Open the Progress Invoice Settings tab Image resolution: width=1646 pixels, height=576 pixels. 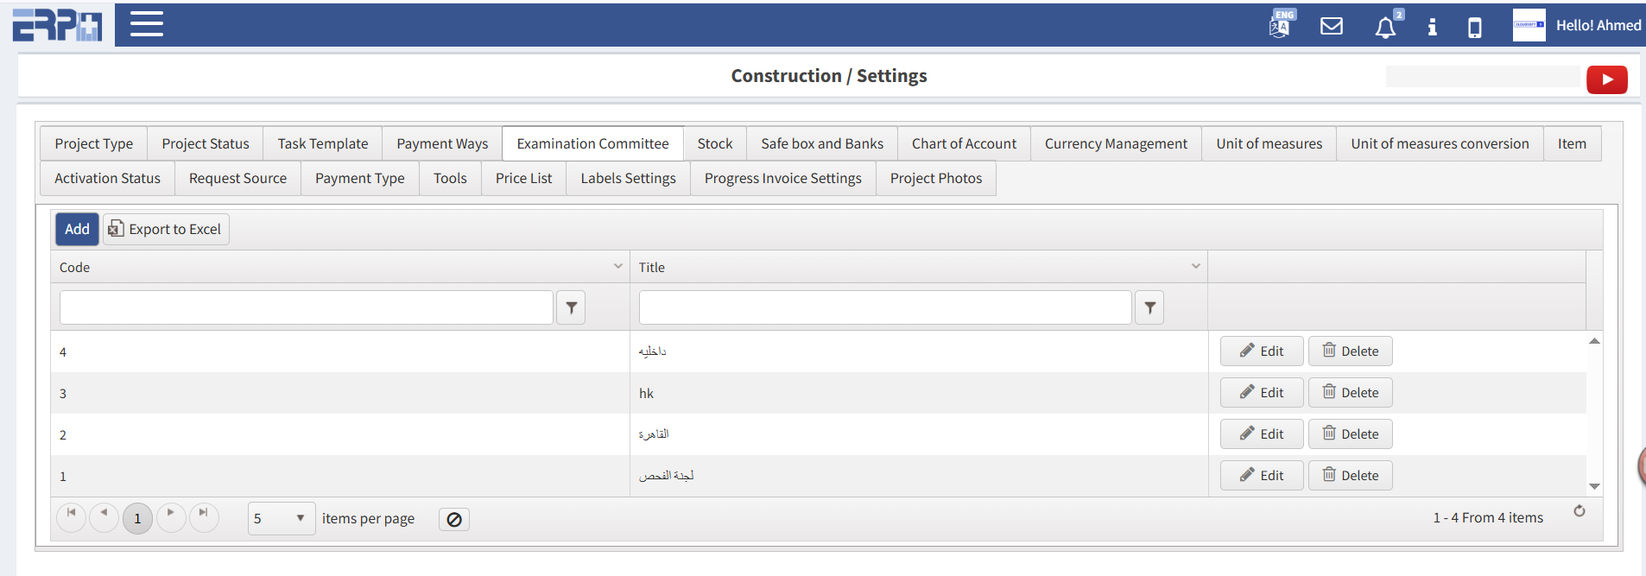782,178
